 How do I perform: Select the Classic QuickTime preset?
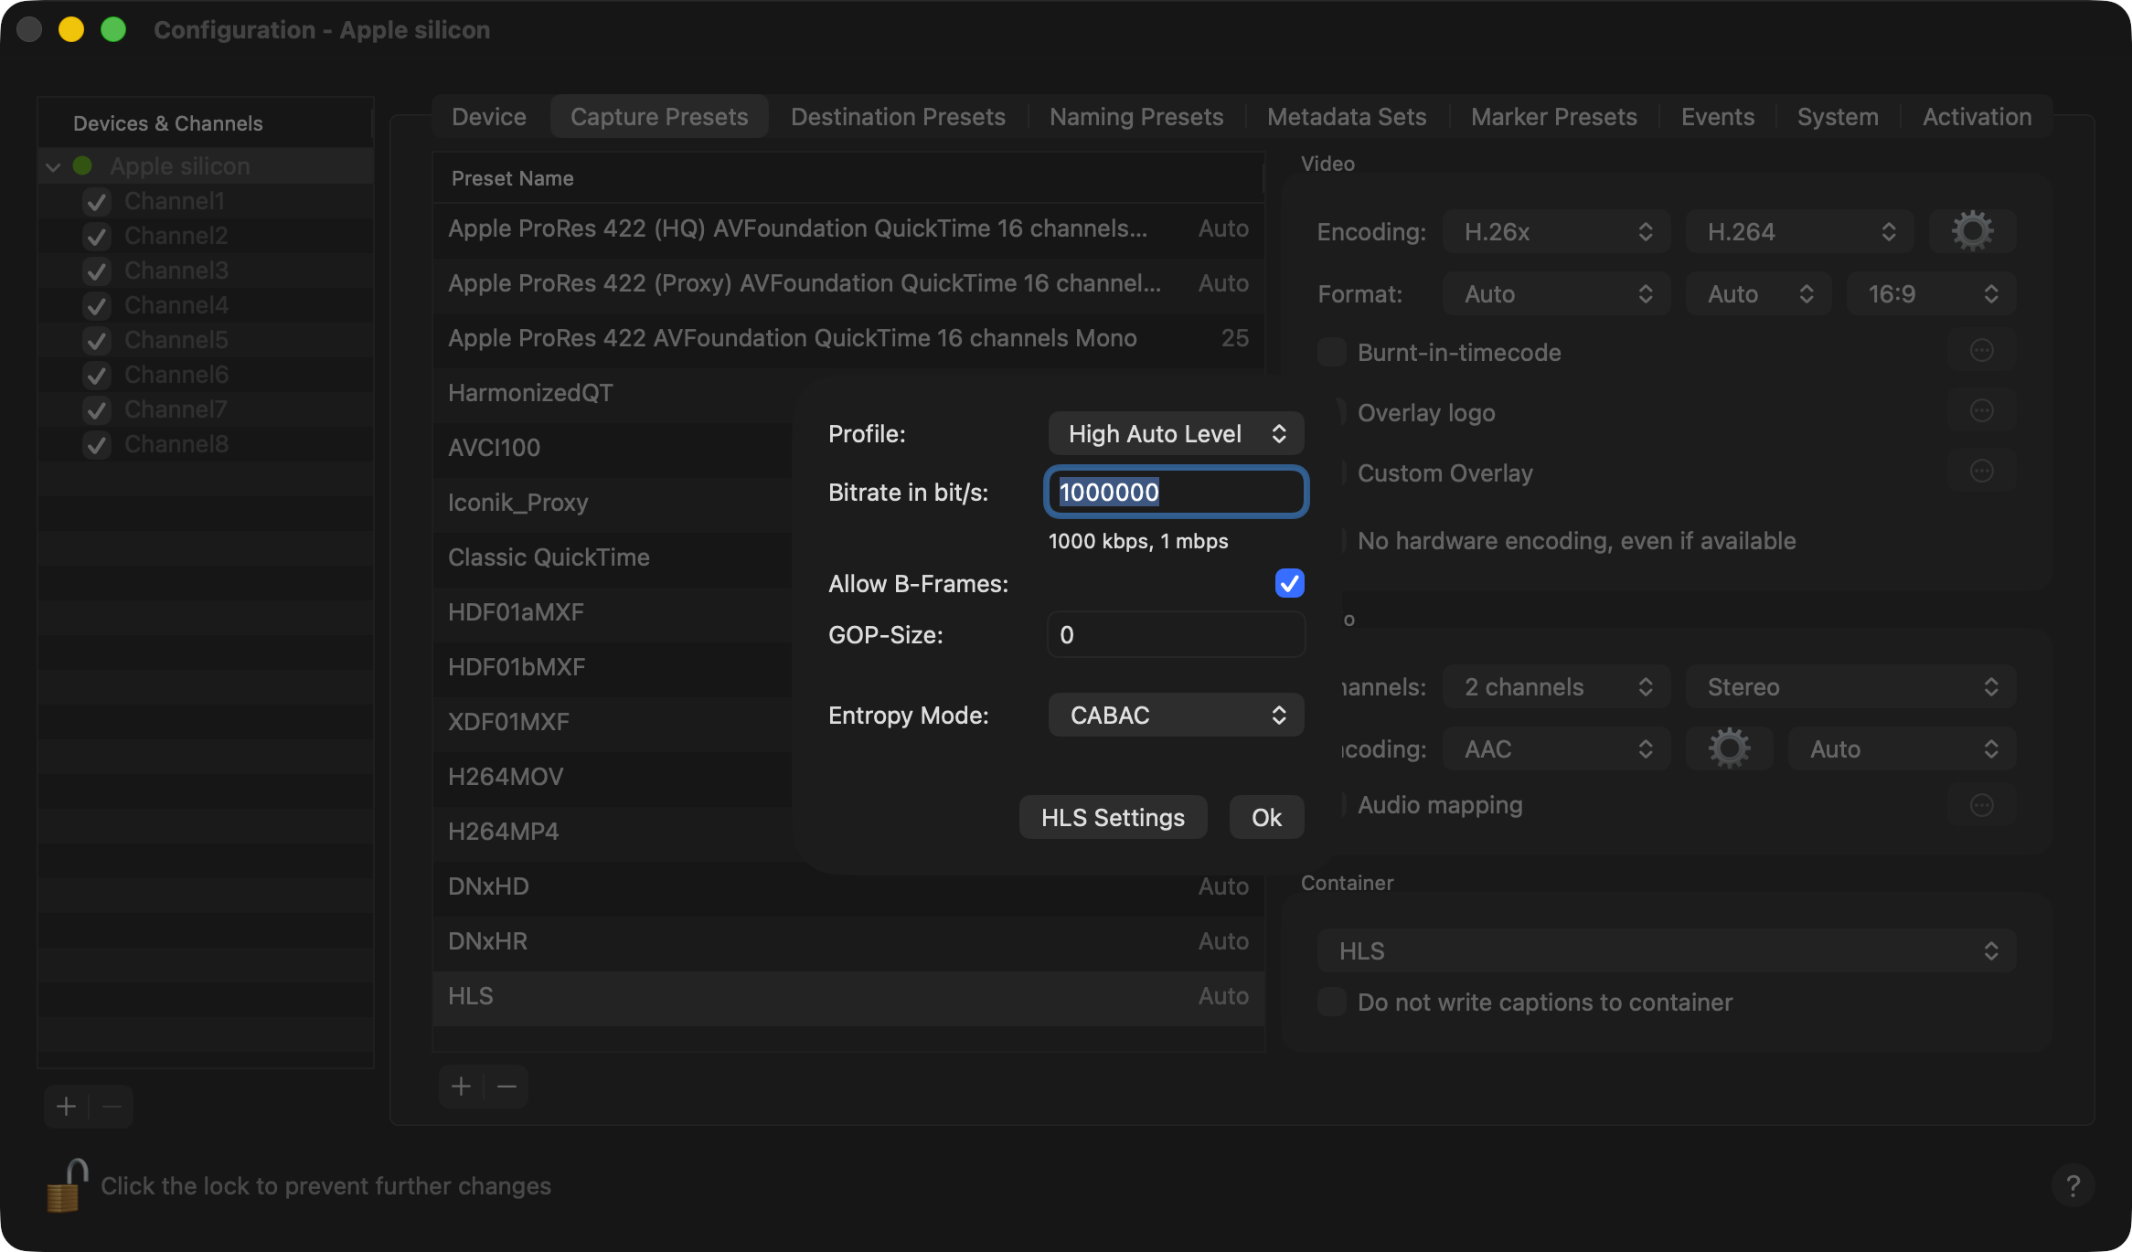point(613,557)
